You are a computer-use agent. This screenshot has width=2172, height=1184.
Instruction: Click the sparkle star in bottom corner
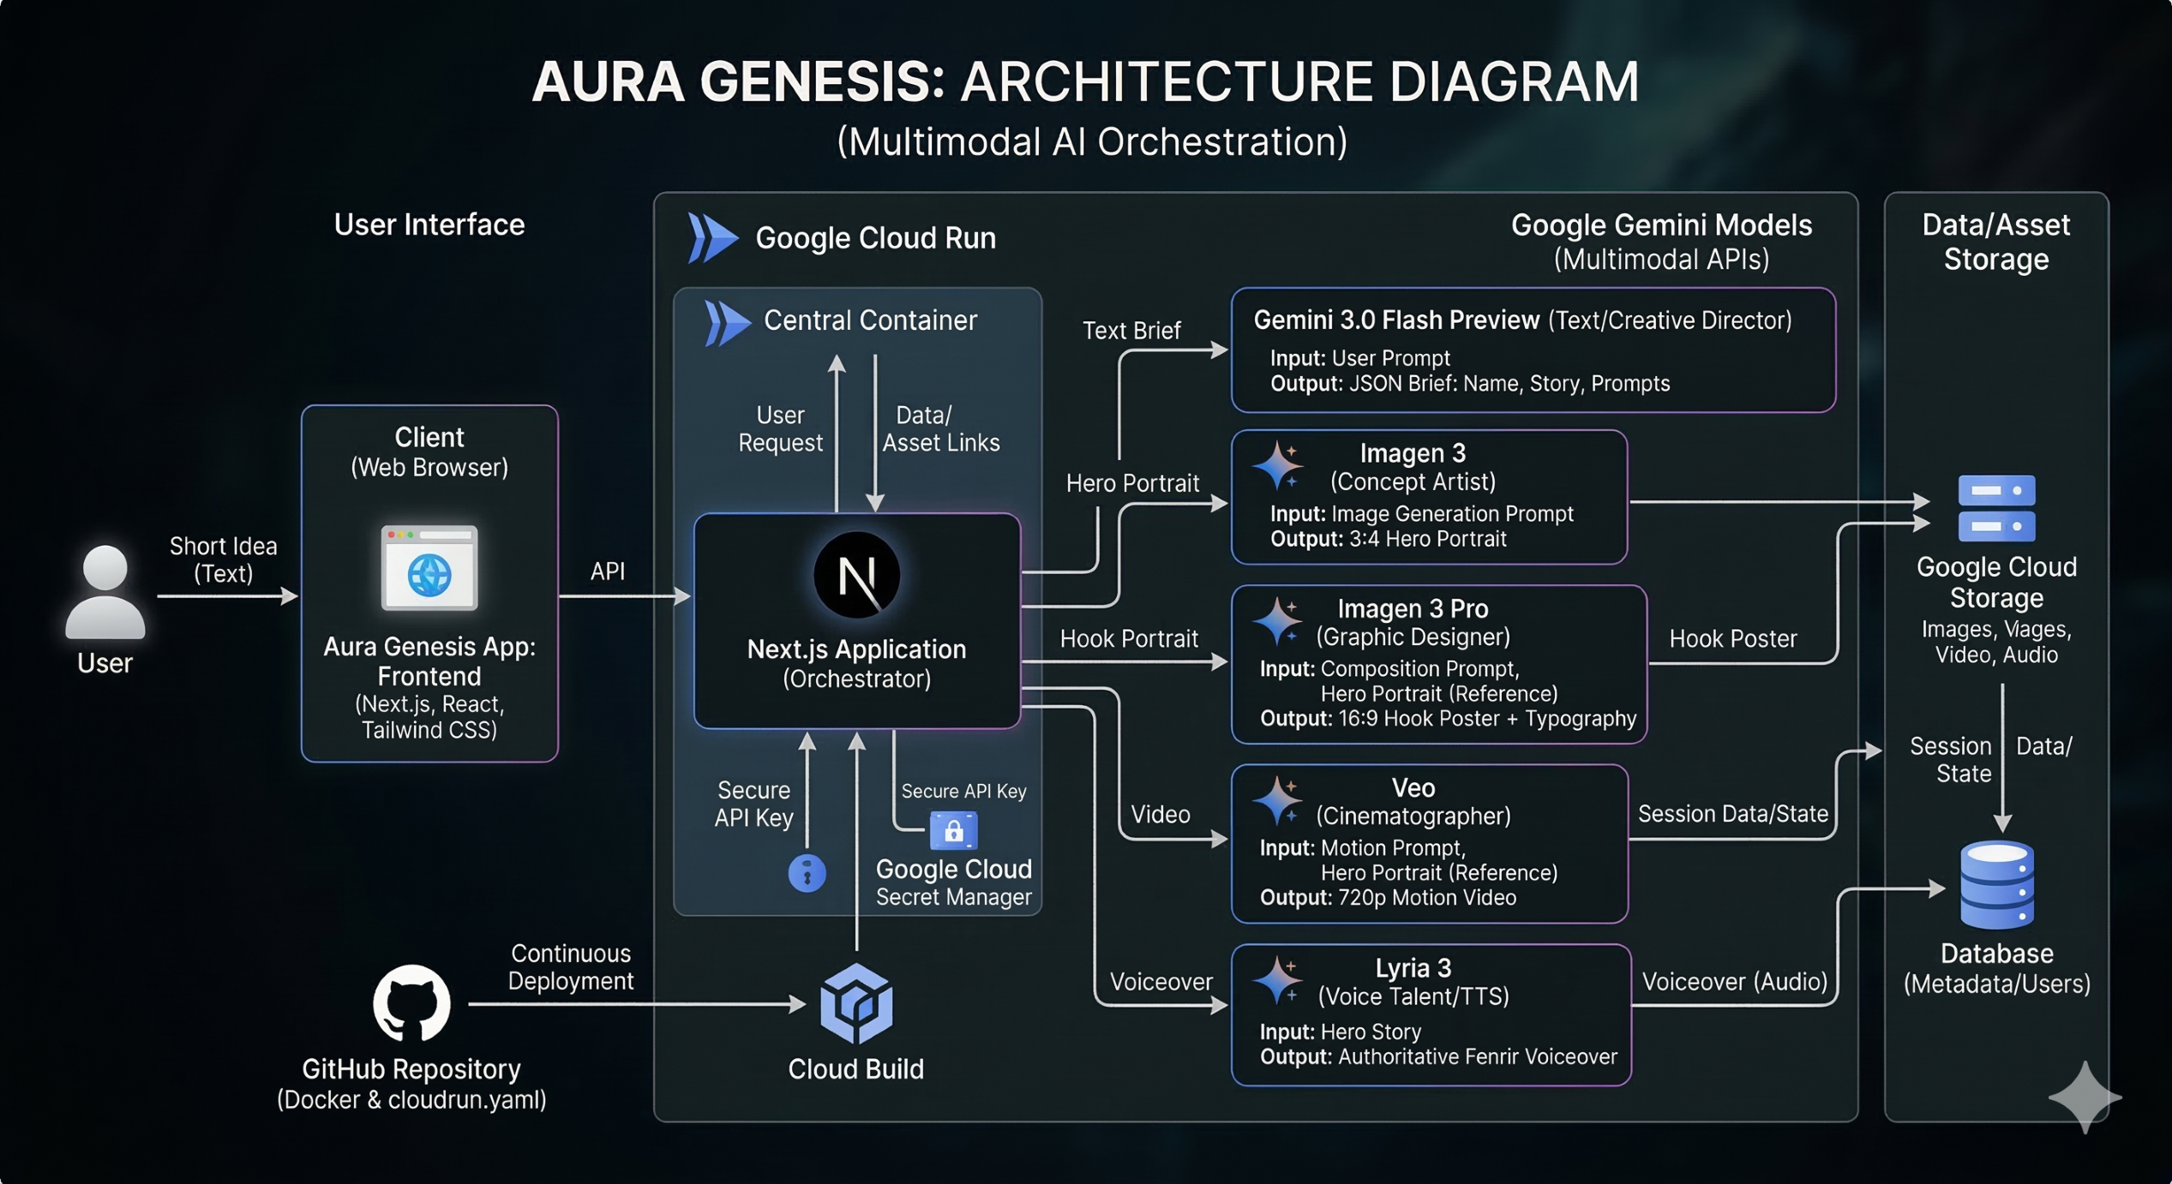tap(2085, 1097)
